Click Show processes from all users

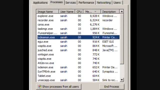[x=59, y=87]
